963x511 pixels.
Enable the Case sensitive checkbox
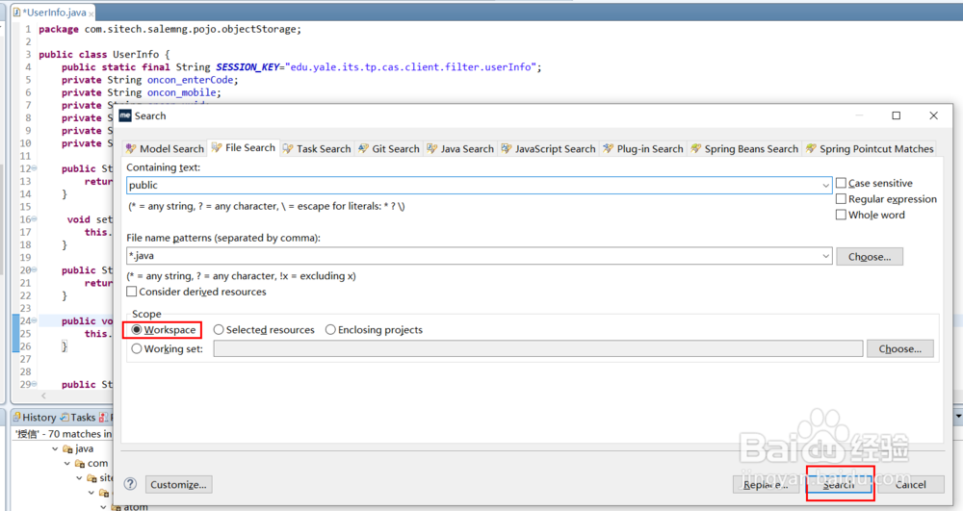842,183
